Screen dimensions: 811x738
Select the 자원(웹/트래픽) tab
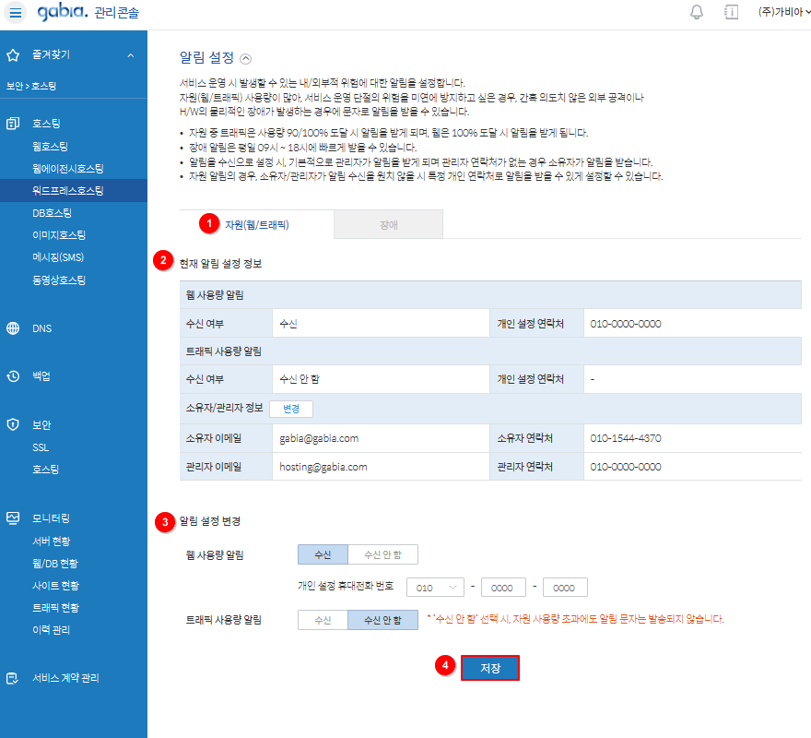coord(256,224)
